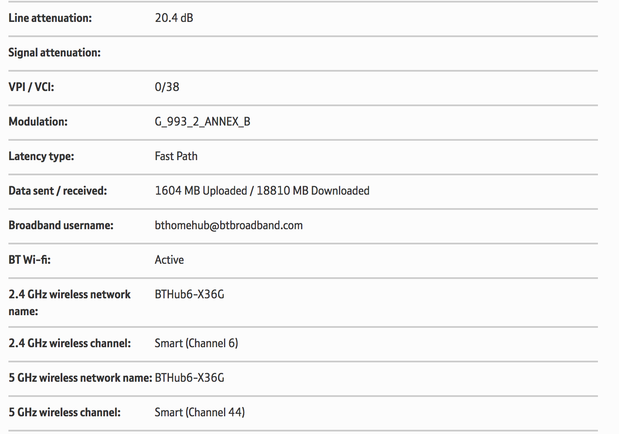This screenshot has height=434, width=619.
Task: Click the 2.4 GHz network name value
Action: pyautogui.click(x=189, y=295)
